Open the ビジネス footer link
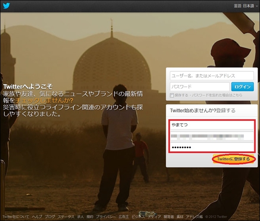 pos(138,217)
